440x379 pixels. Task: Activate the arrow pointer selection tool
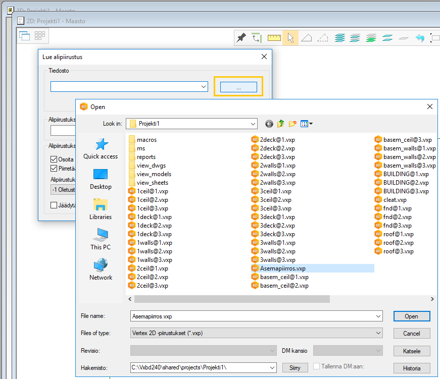pyautogui.click(x=290, y=38)
